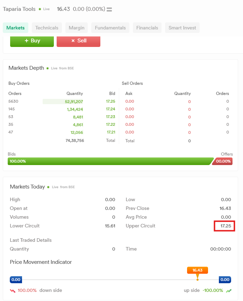Click the Sell Orders label
The height and width of the screenshot is (301, 243).
[132, 83]
